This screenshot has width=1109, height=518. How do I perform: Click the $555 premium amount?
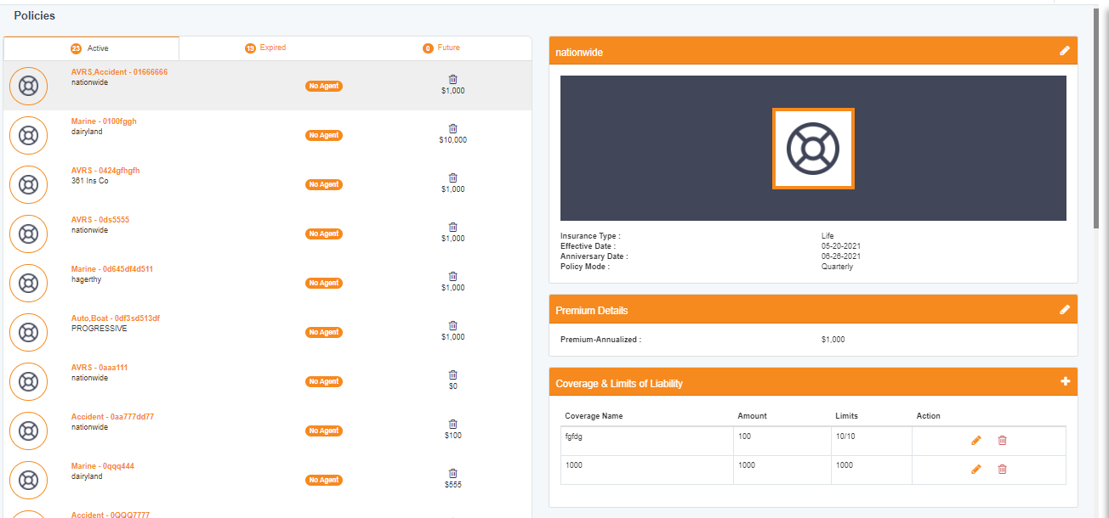pyautogui.click(x=452, y=485)
